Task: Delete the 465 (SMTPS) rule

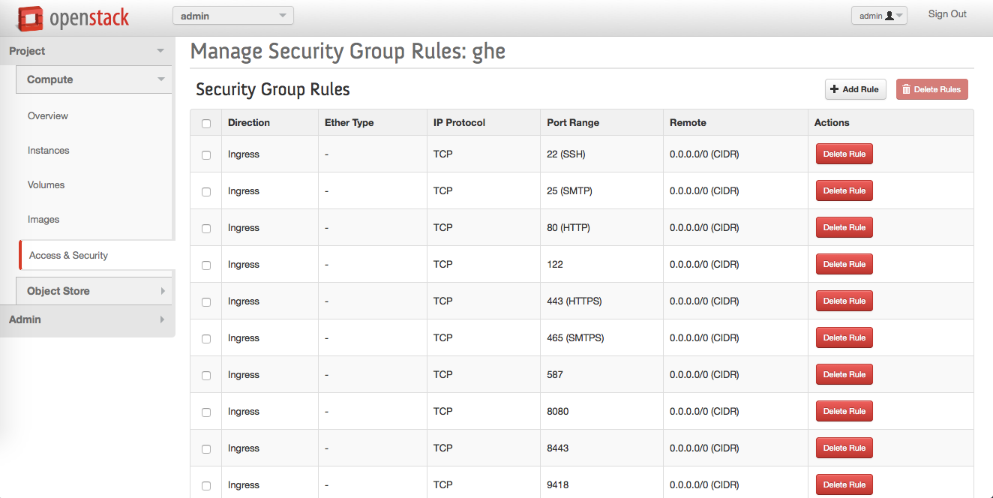Action: coord(844,337)
